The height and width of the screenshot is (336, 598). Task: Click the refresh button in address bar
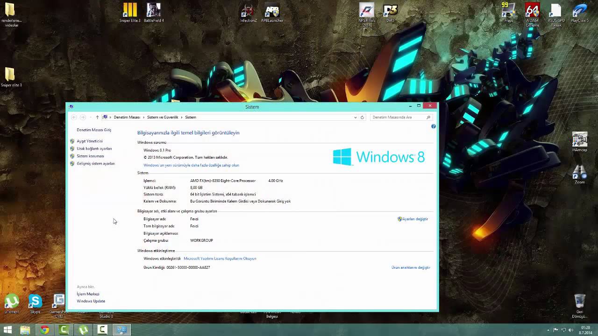362,117
